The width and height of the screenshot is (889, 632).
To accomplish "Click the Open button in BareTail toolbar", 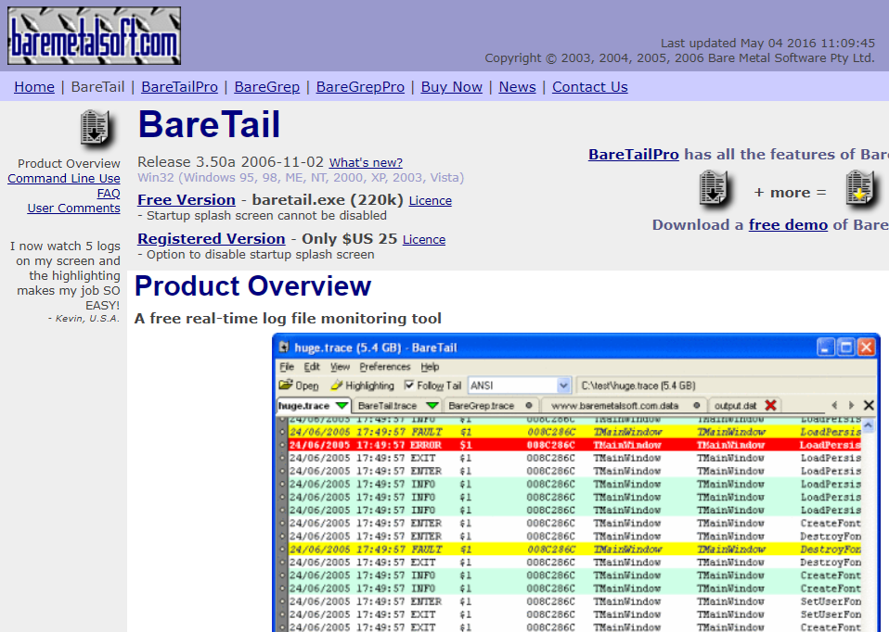I will click(299, 386).
